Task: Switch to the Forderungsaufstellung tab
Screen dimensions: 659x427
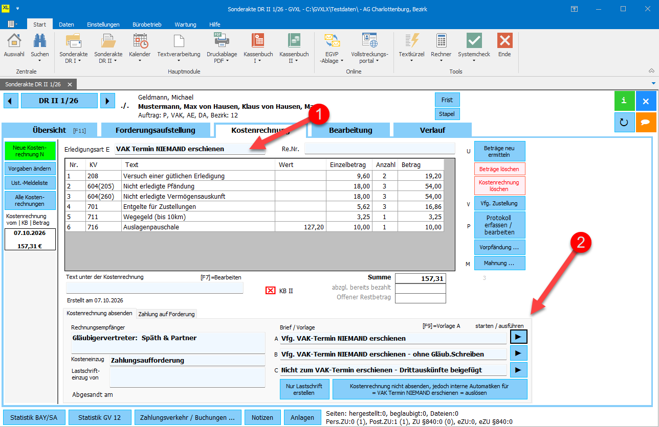Action: coord(156,130)
